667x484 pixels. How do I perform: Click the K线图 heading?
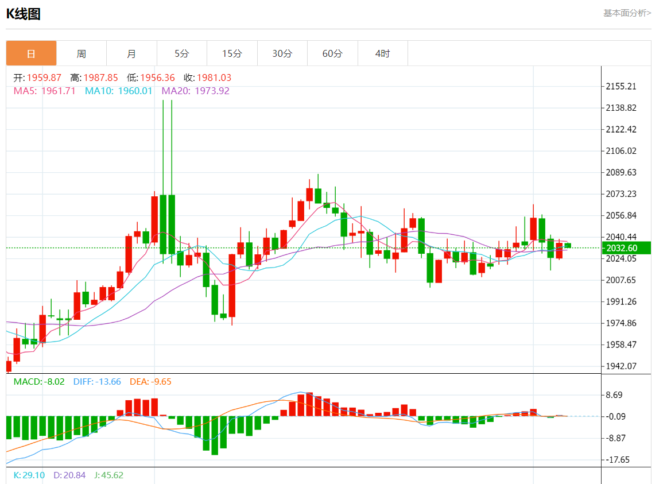[24, 14]
